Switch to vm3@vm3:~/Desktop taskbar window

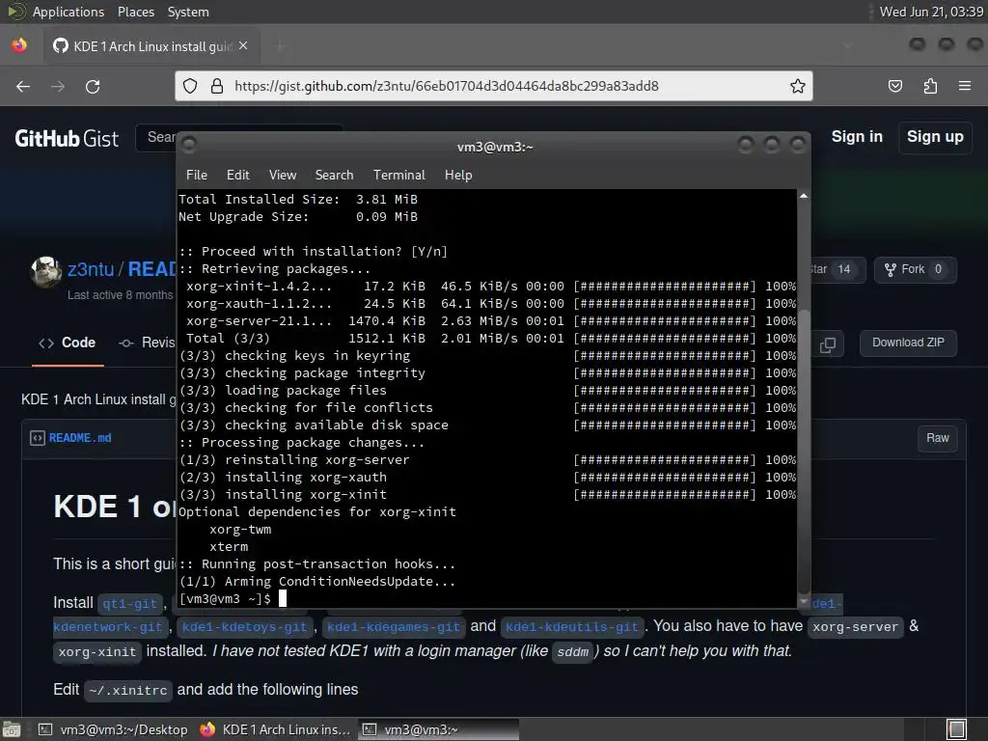[114, 729]
